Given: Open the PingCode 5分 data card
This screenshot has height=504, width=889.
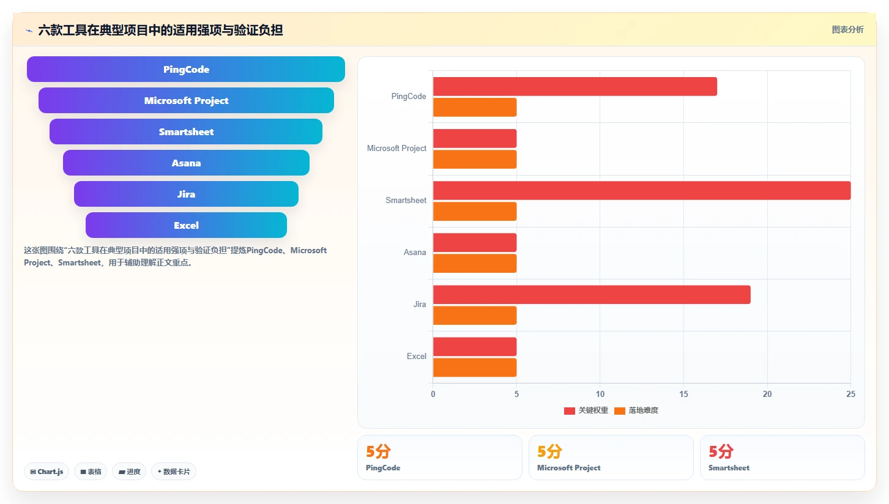Looking at the screenshot, I should pyautogui.click(x=440, y=458).
